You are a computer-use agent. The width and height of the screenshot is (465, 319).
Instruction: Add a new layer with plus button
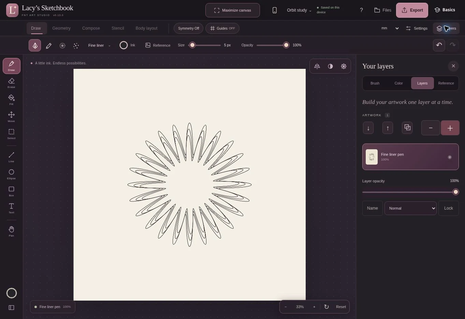450,128
